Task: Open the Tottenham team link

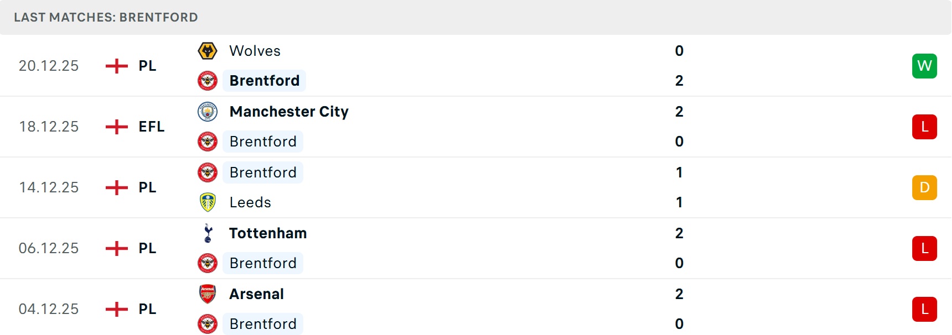Action: (268, 233)
